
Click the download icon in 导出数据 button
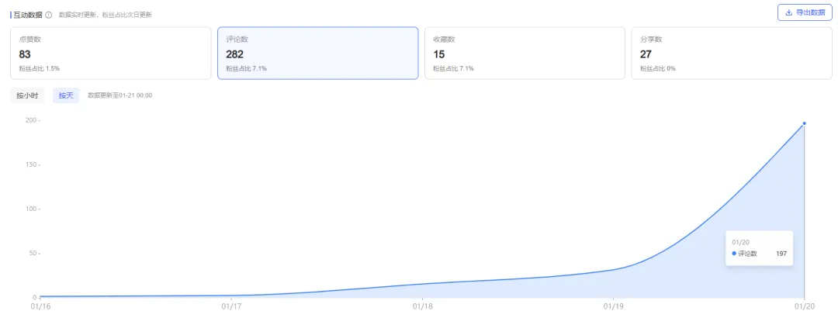coord(789,12)
